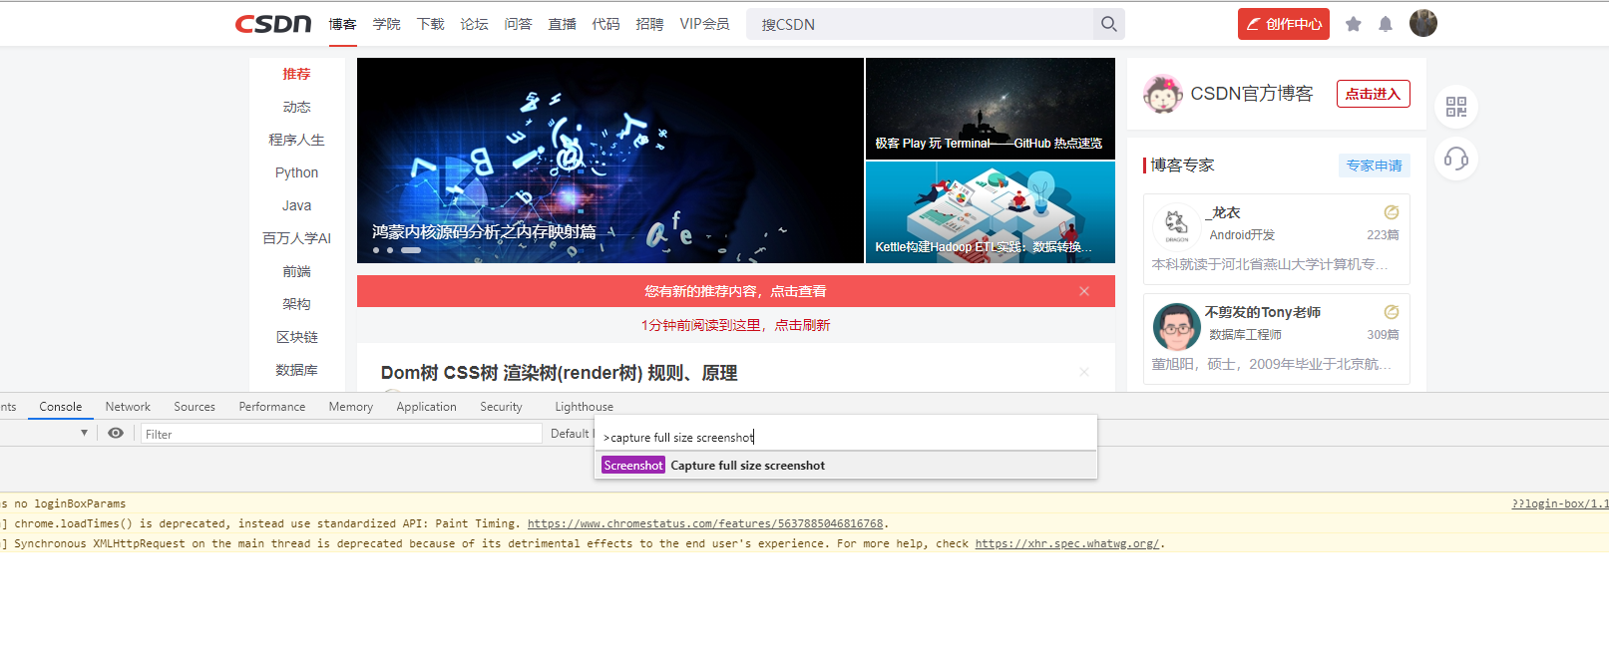Open 直播 in top navigation
This screenshot has width=1609, height=666.
[563, 24]
